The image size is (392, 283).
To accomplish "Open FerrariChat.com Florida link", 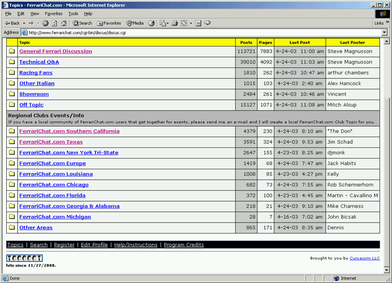I will [52, 196].
